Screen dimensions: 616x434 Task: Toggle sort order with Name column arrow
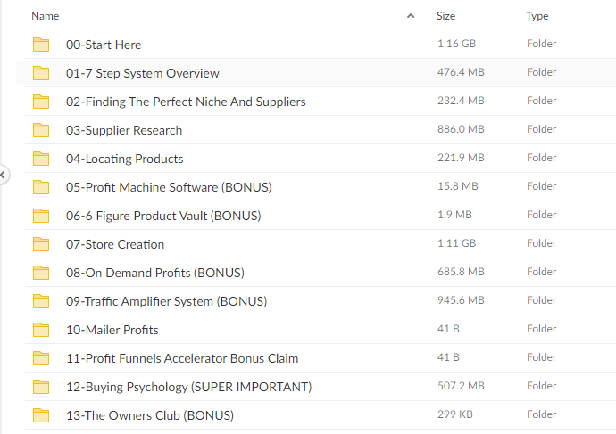411,16
